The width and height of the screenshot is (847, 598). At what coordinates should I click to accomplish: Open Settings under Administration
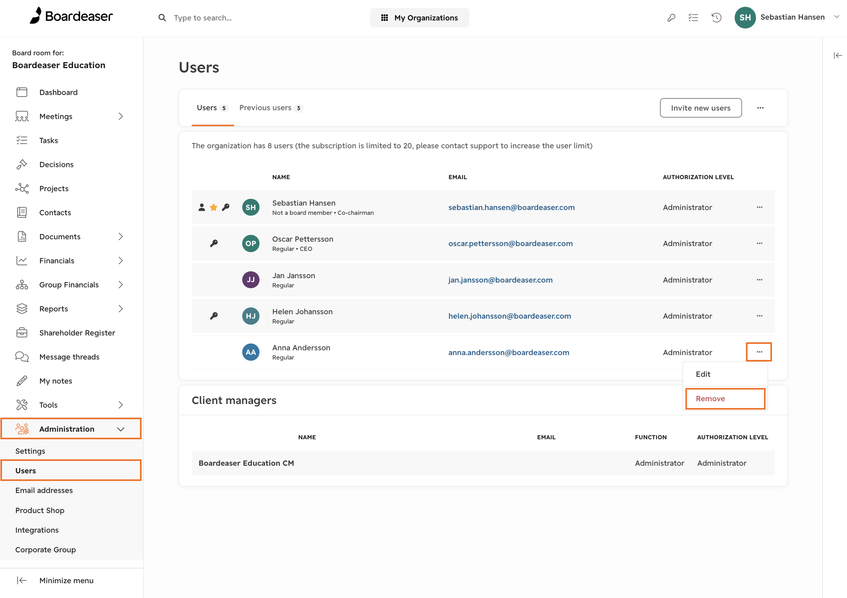(30, 451)
